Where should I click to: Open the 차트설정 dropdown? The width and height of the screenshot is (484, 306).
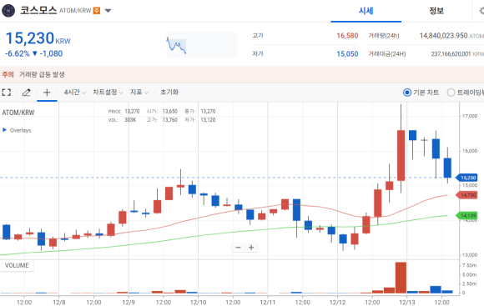pyautogui.click(x=108, y=93)
